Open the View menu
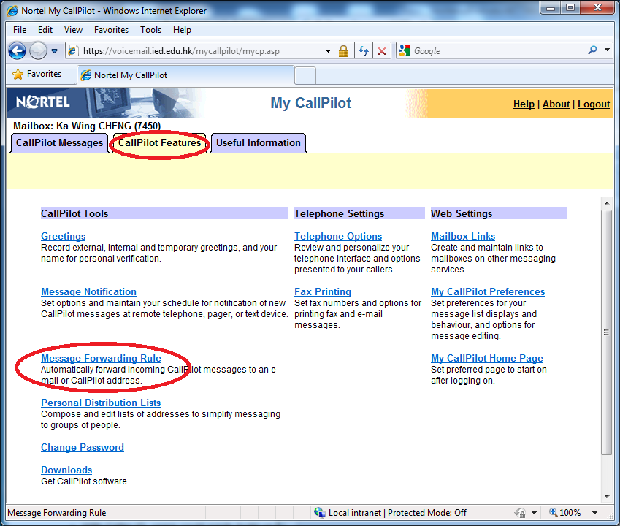The height and width of the screenshot is (526, 620). (x=73, y=30)
